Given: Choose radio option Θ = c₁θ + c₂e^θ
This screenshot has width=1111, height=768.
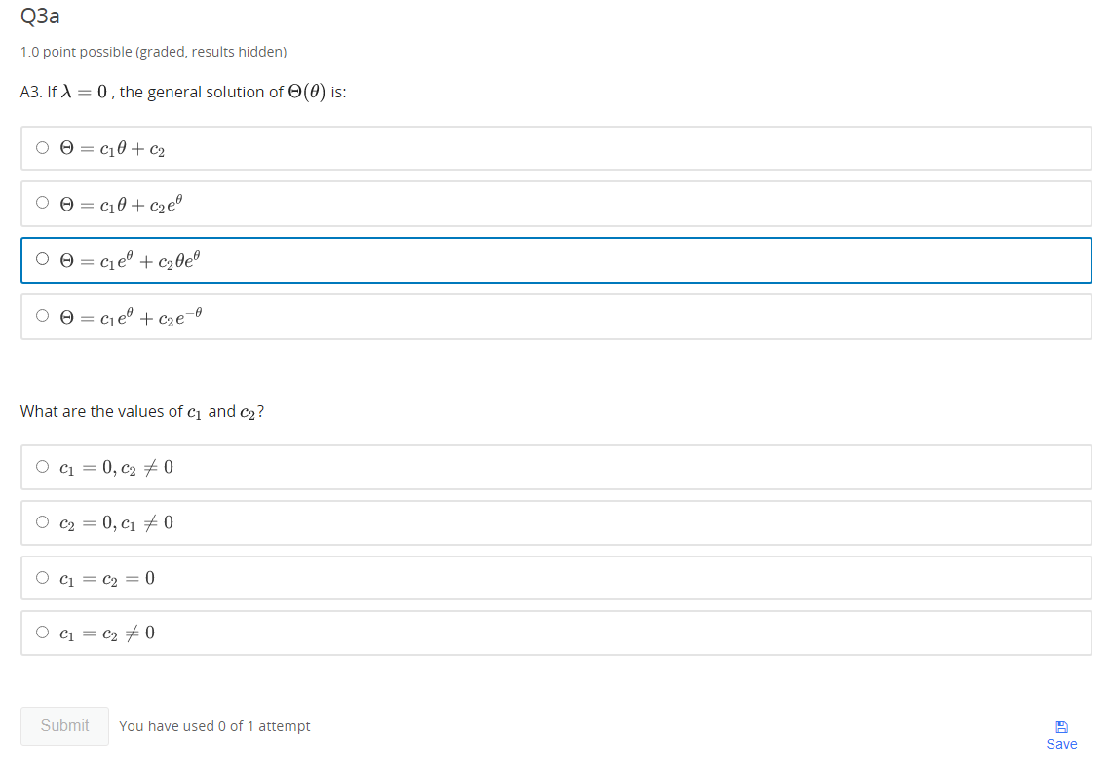Looking at the screenshot, I should click(42, 204).
